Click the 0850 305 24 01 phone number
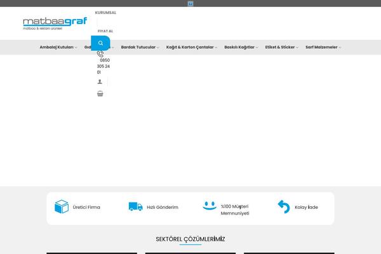Image resolution: width=381 pixels, height=254 pixels. point(104,66)
